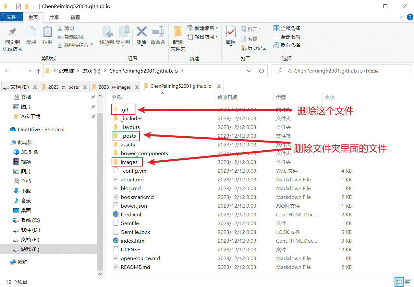This screenshot has width=414, height=287.
Task: Click the Rename ribbon button
Action: pos(158,36)
